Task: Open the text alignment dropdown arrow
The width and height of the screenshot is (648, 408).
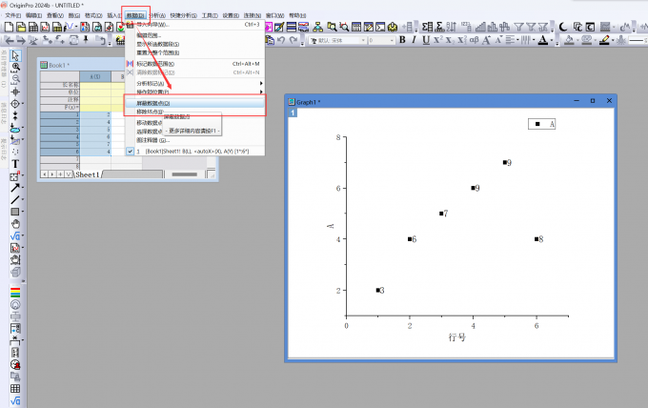Action: (517, 40)
